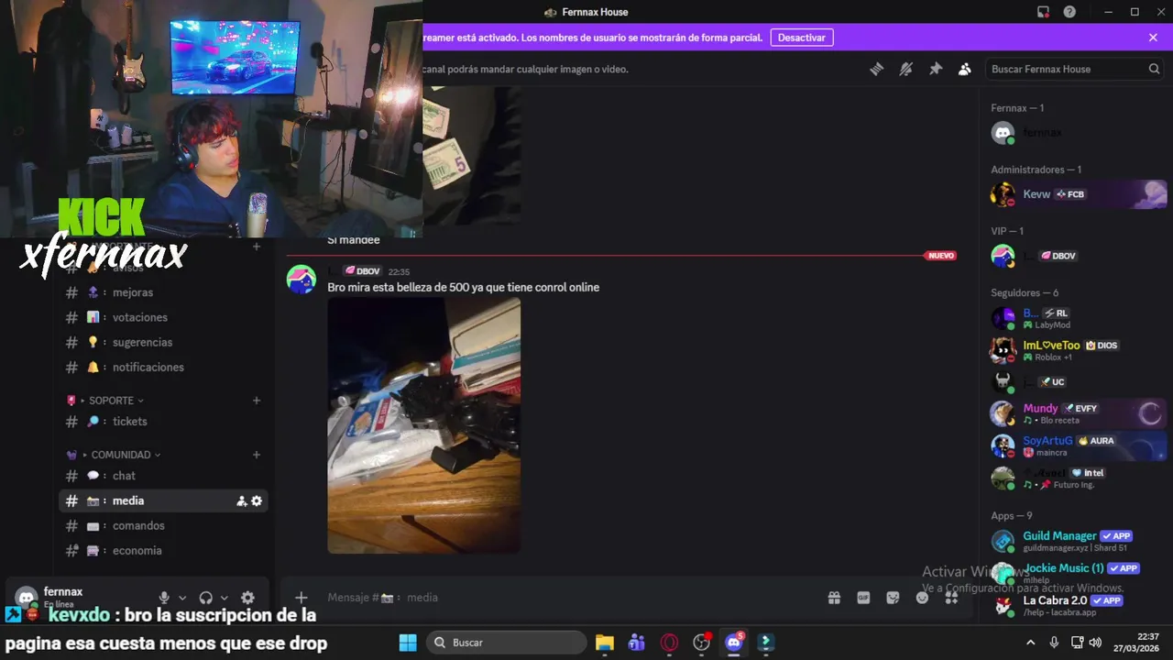Add a channel to COMUNIDAD with plus

pos(257,455)
